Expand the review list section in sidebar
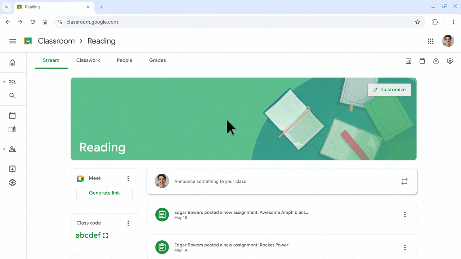The image size is (461, 259). [4, 82]
